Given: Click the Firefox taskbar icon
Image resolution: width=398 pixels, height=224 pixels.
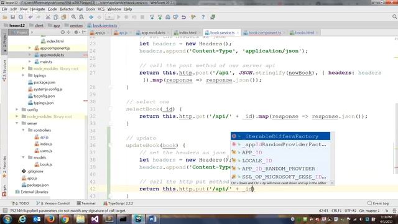Looking at the screenshot, I should tap(50, 219).
